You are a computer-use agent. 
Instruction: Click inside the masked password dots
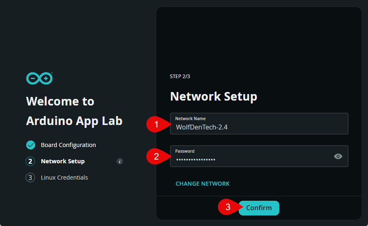195,160
